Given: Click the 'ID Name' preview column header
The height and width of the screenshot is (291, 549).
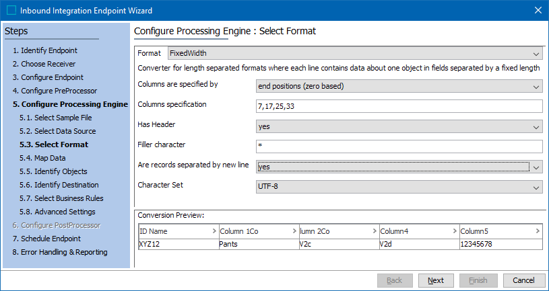Looking at the screenshot, I should [x=178, y=231].
